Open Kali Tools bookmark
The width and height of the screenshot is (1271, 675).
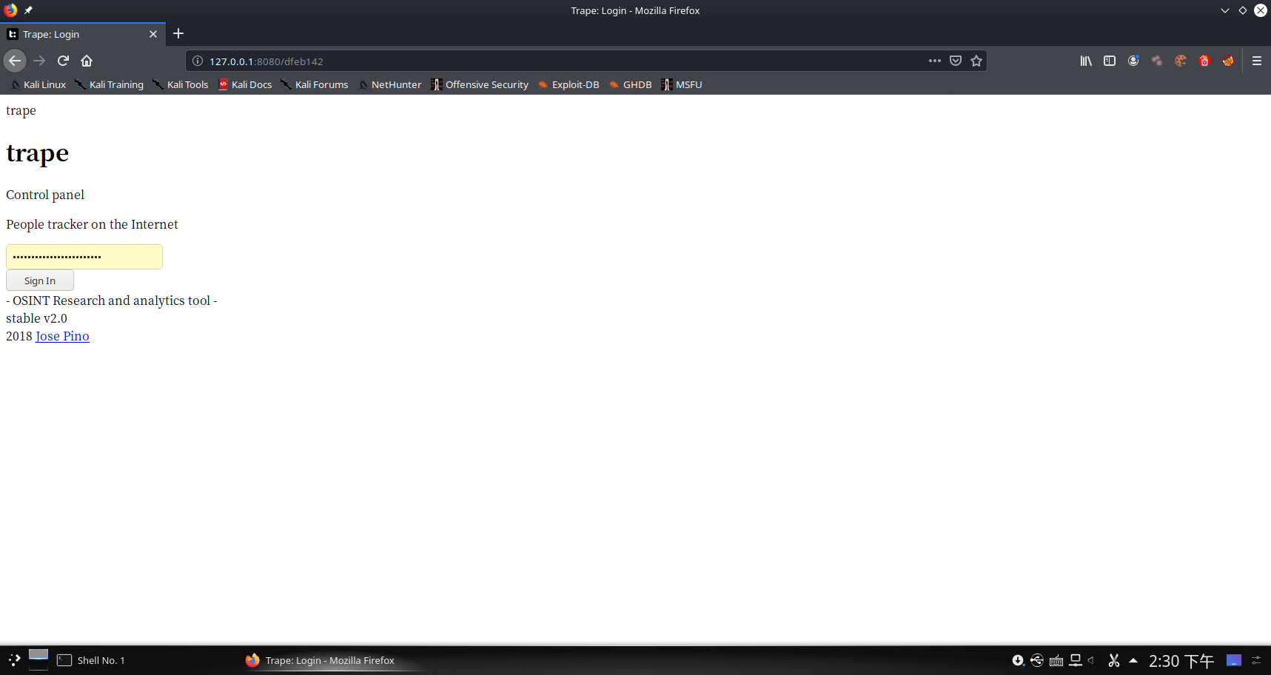(181, 84)
